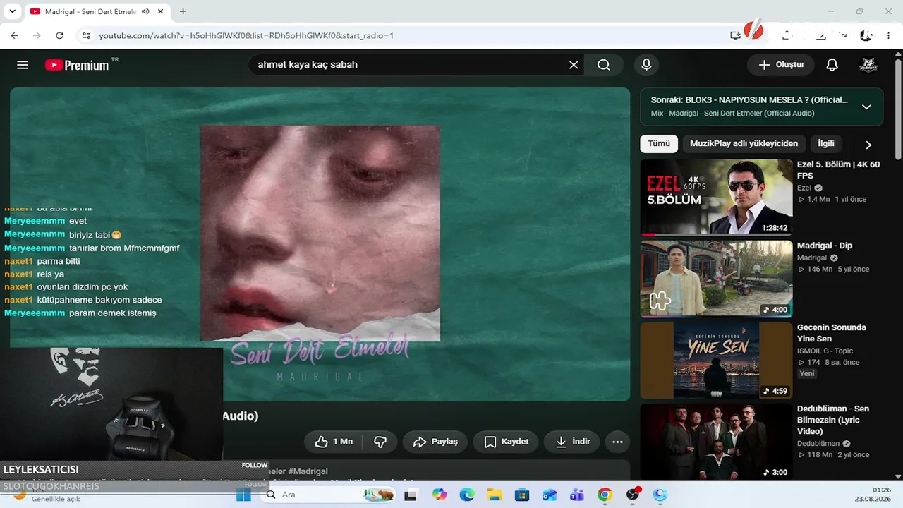The width and height of the screenshot is (903, 508).
Task: Expand the Sonraki playlist panel
Action: (x=866, y=107)
